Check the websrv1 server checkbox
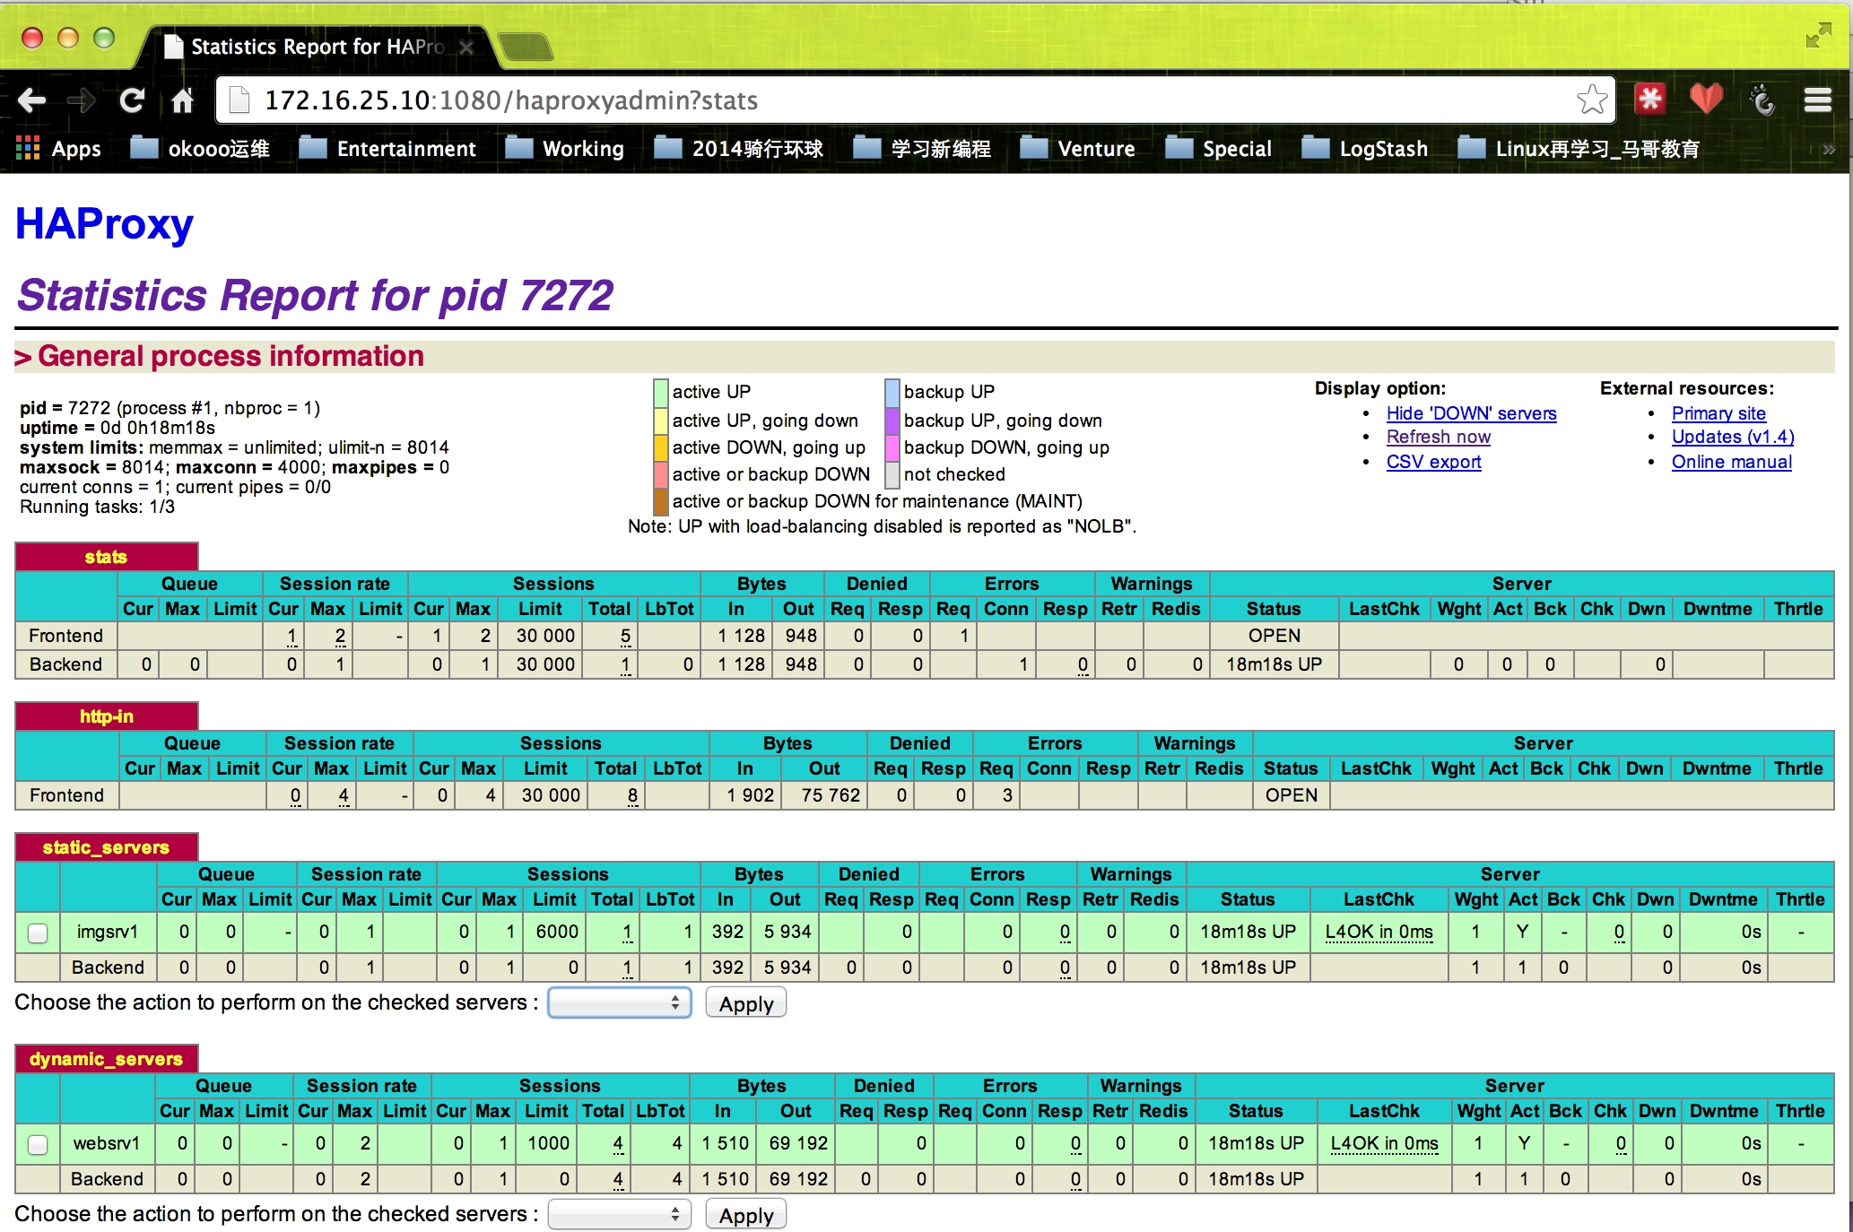This screenshot has height=1232, width=1853. [38, 1144]
